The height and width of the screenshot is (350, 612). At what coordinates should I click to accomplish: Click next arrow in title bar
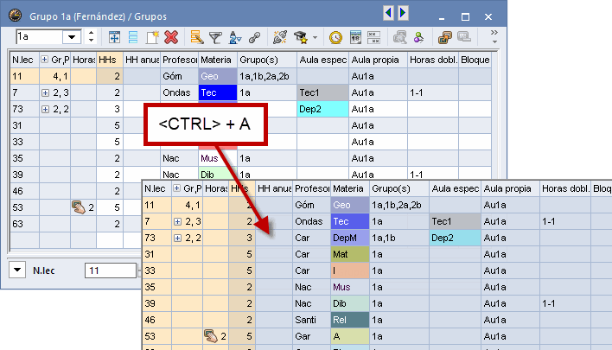(403, 13)
